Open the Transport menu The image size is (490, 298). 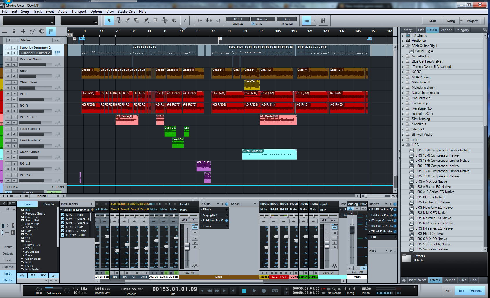tap(79, 12)
